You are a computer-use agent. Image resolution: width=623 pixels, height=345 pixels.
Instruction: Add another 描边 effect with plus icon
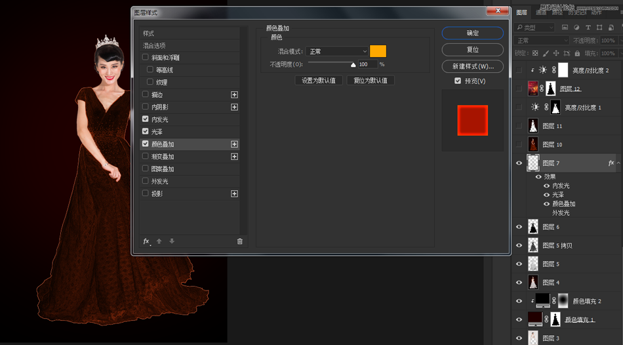234,94
